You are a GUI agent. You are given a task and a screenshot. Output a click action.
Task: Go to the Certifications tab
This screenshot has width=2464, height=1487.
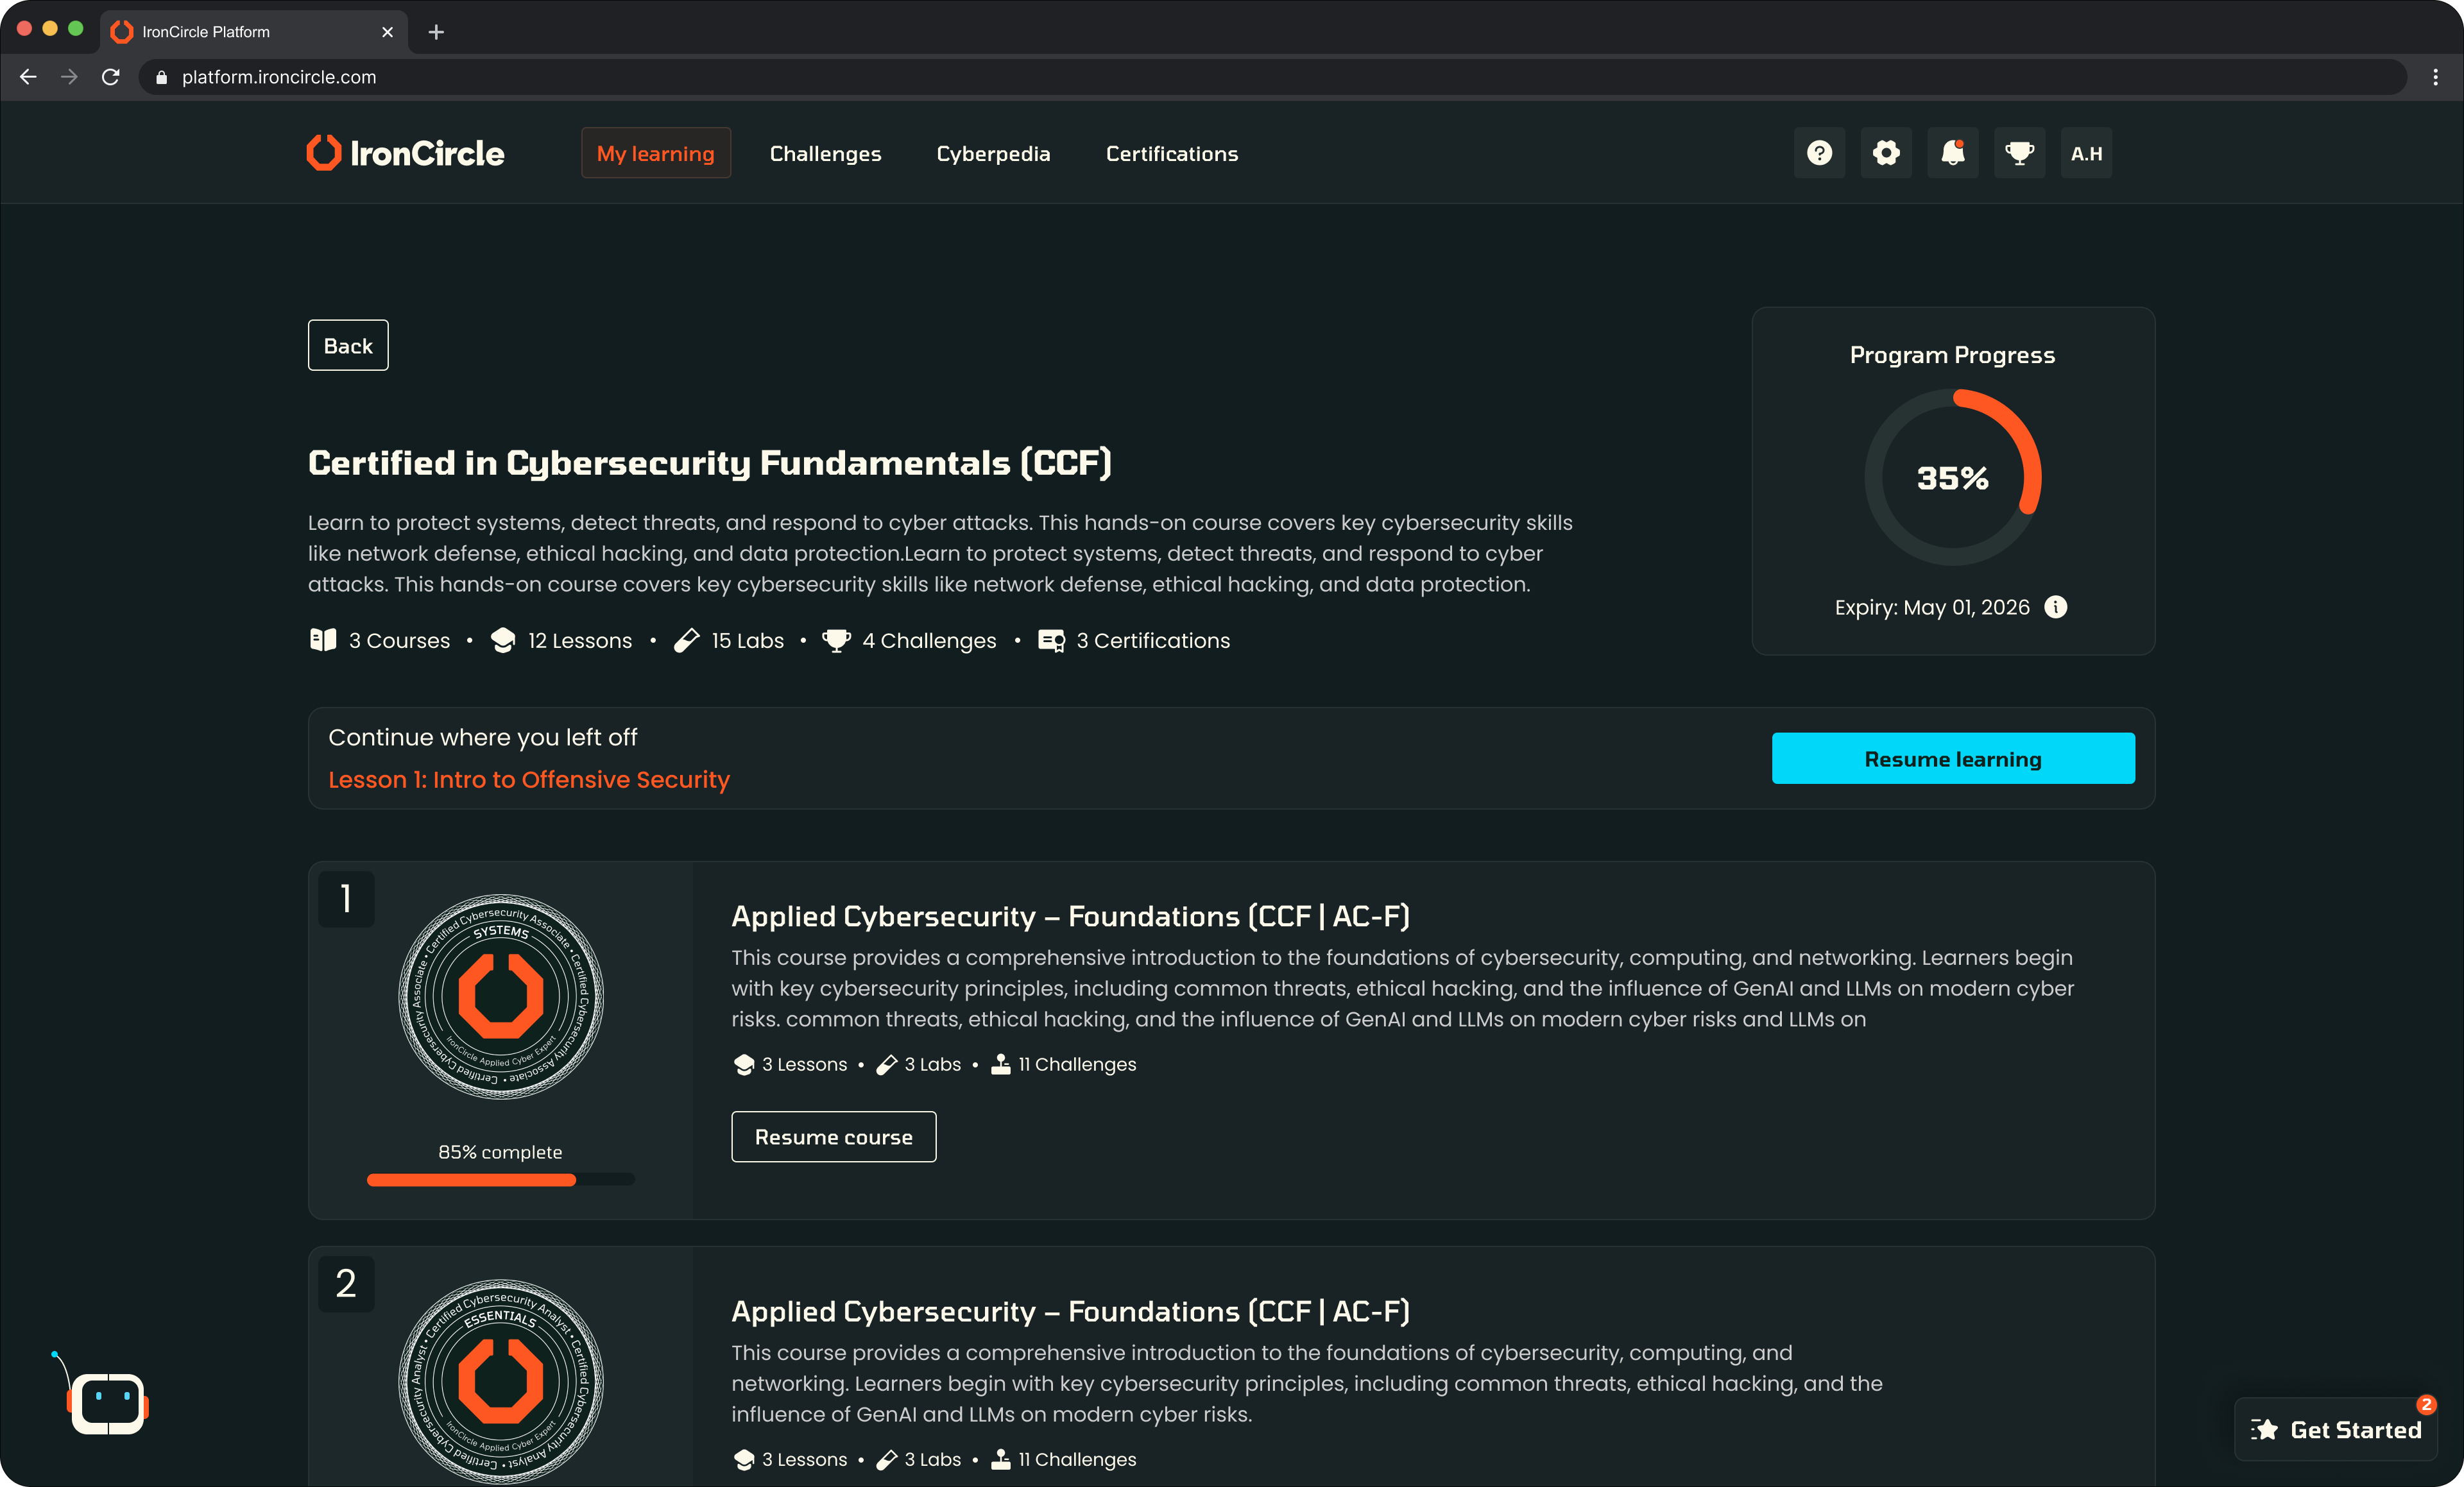coord(1171,153)
